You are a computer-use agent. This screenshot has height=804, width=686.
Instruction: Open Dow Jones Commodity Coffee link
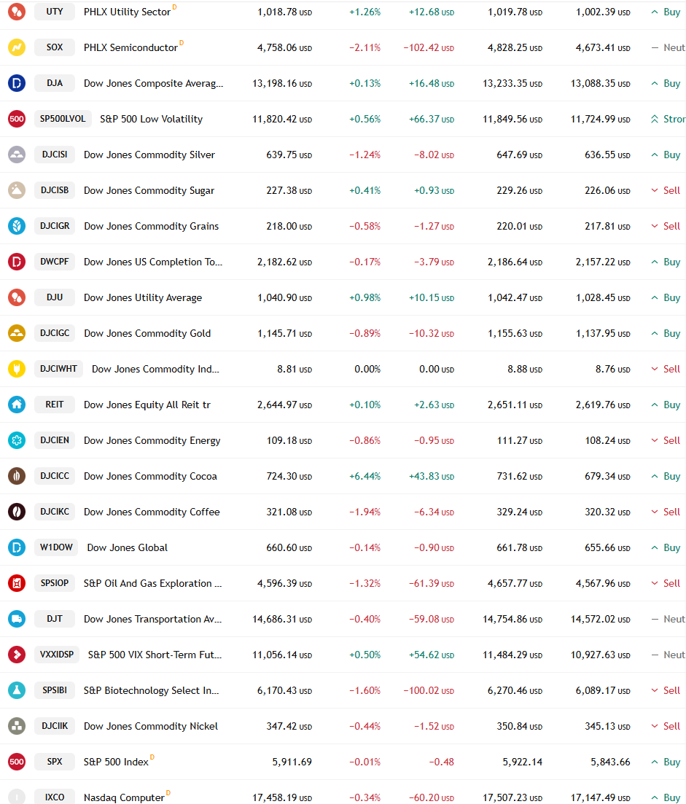[152, 512]
